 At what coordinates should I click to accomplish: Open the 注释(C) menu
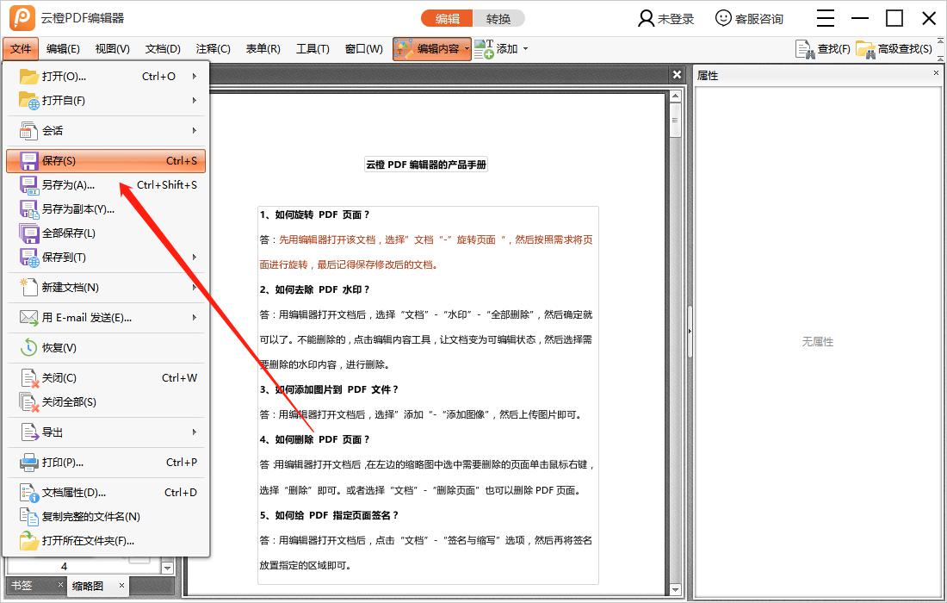[x=213, y=49]
